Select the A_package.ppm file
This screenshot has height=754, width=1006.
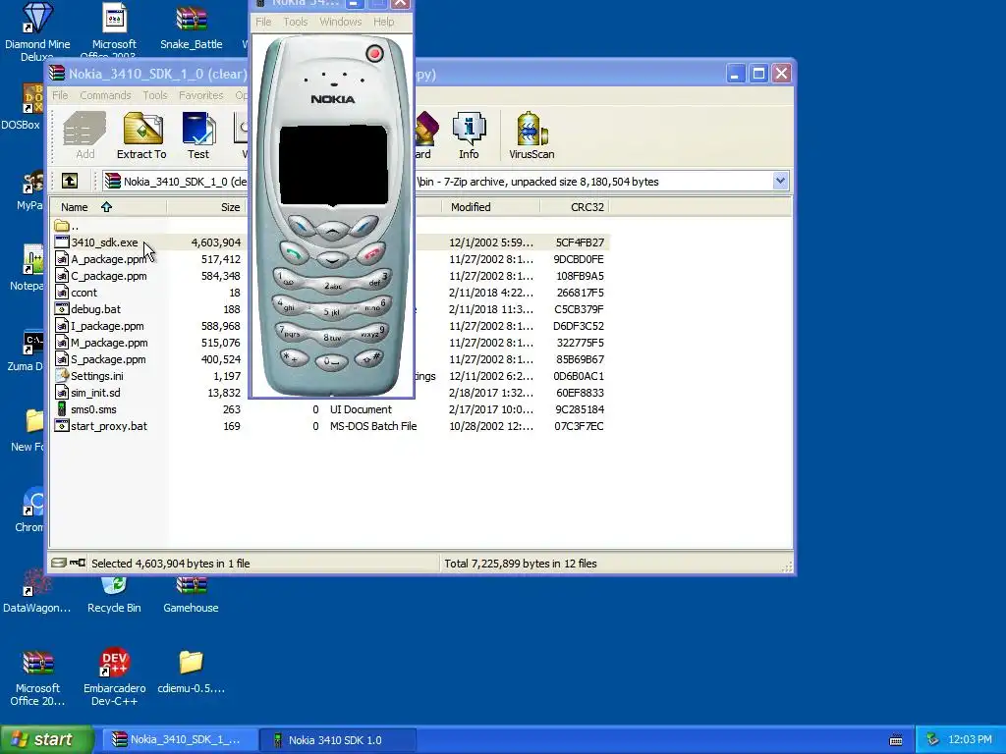[108, 259]
